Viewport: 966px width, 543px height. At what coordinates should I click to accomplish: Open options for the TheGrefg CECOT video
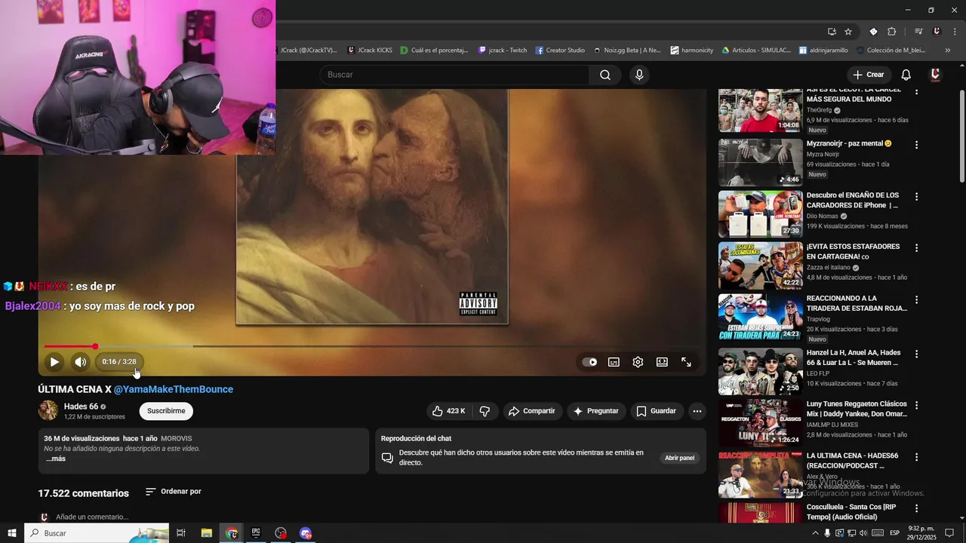click(x=917, y=91)
